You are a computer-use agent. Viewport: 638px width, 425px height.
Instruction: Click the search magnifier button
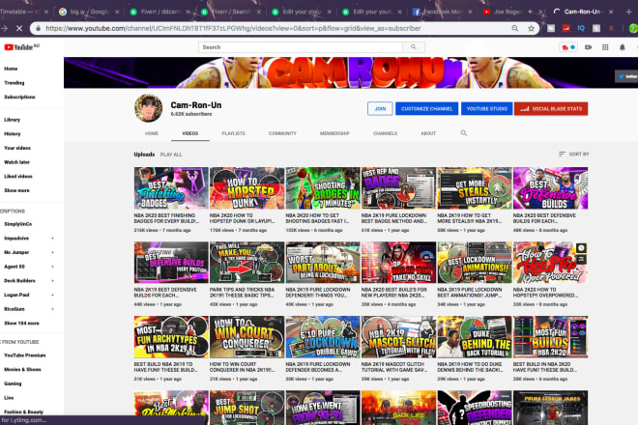[x=414, y=47]
